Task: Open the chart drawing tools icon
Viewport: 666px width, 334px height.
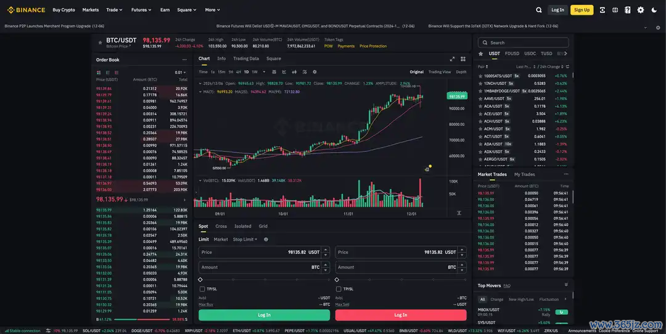Action: (x=284, y=71)
